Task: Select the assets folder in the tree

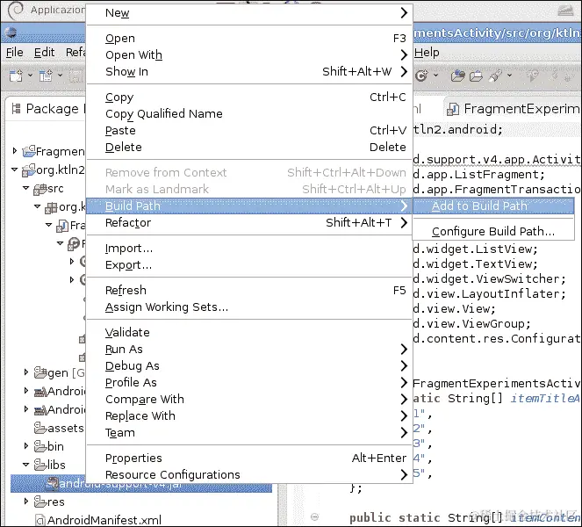Action: (65, 429)
